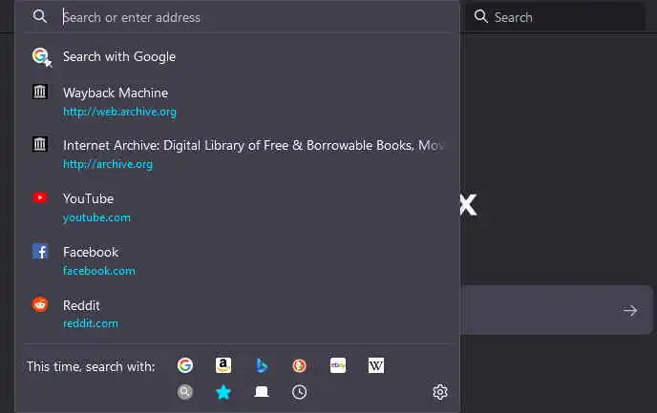
Task: Search this time with Amazon icon
Action: pyautogui.click(x=223, y=365)
